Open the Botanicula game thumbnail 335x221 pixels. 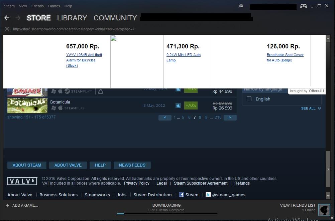[27, 105]
